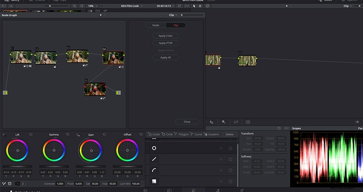363x192 pixels.
Task: Open the Color page icon at bottom
Action: coord(193,191)
